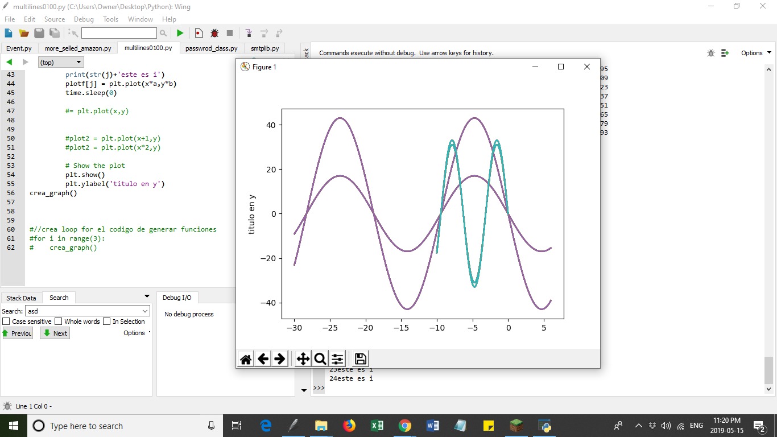Click the Windows Start button
This screenshot has width=777, height=437.
coord(14,426)
